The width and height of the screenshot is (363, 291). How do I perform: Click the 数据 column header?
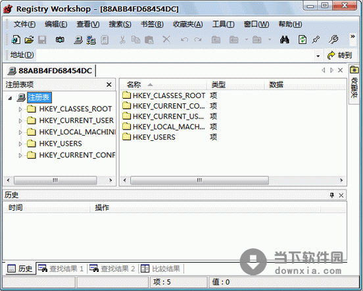[305, 84]
